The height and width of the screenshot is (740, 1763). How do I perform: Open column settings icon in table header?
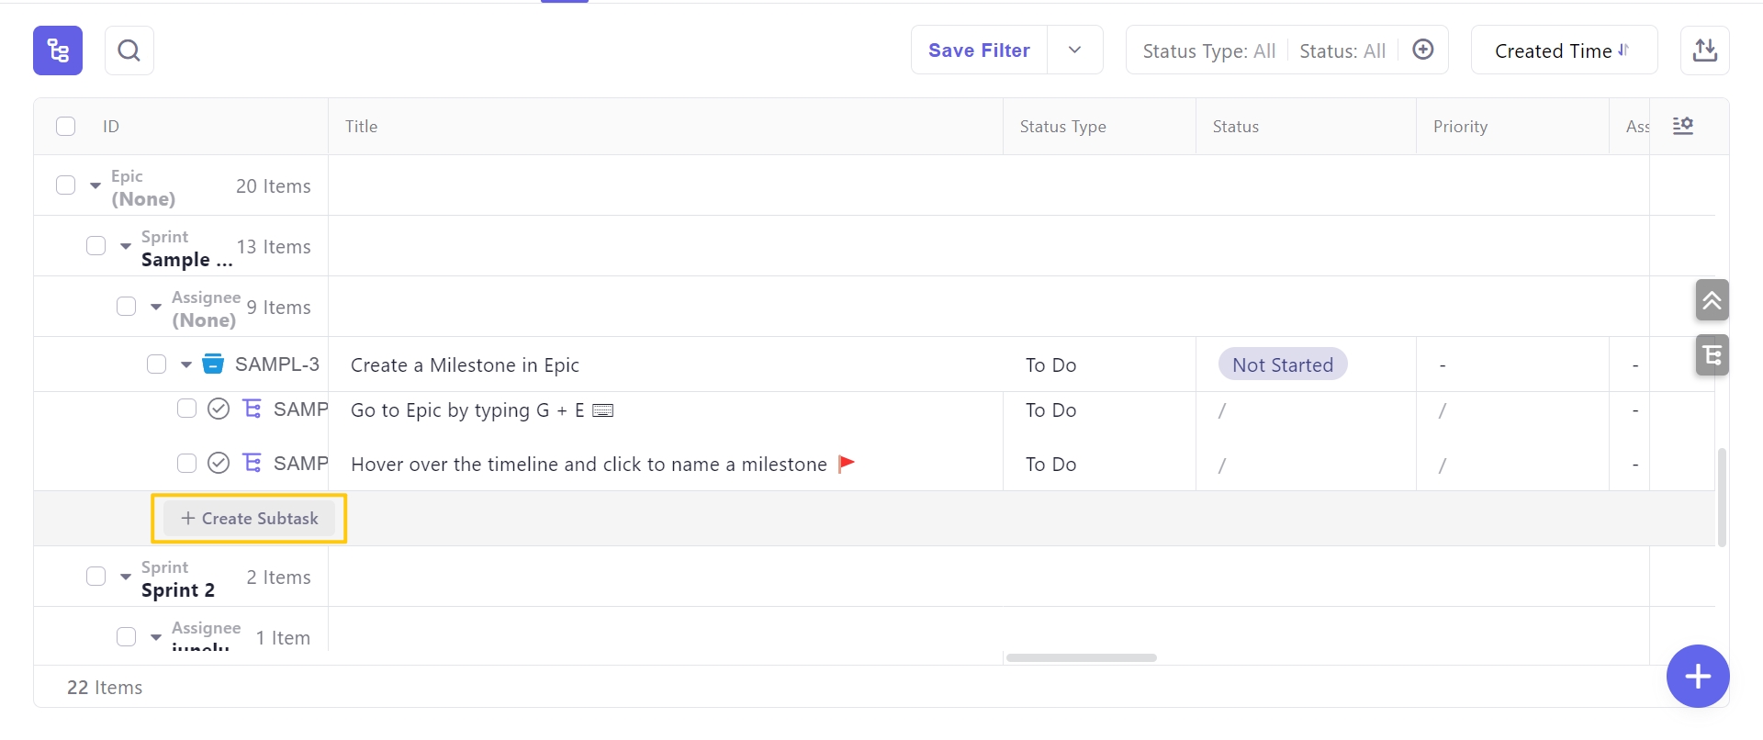[x=1682, y=126]
